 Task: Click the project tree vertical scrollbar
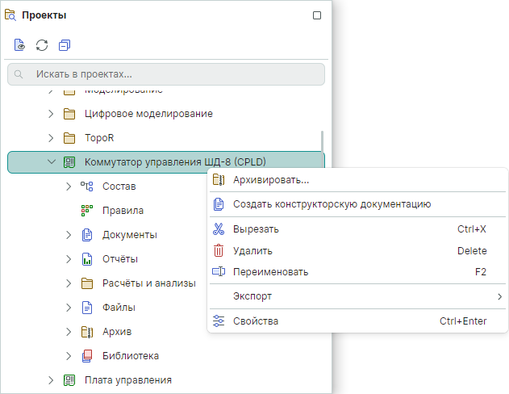[323, 141]
